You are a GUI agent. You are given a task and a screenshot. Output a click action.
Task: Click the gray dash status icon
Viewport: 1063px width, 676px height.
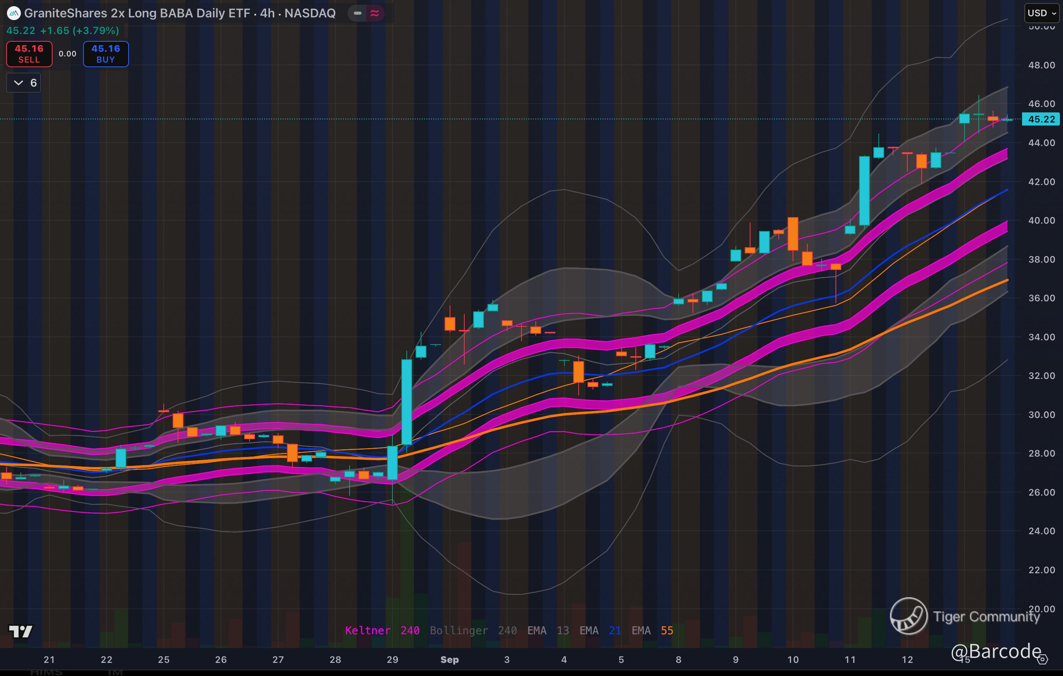(358, 13)
